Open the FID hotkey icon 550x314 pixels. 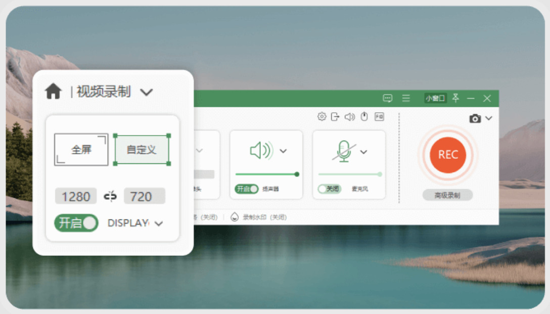click(379, 116)
